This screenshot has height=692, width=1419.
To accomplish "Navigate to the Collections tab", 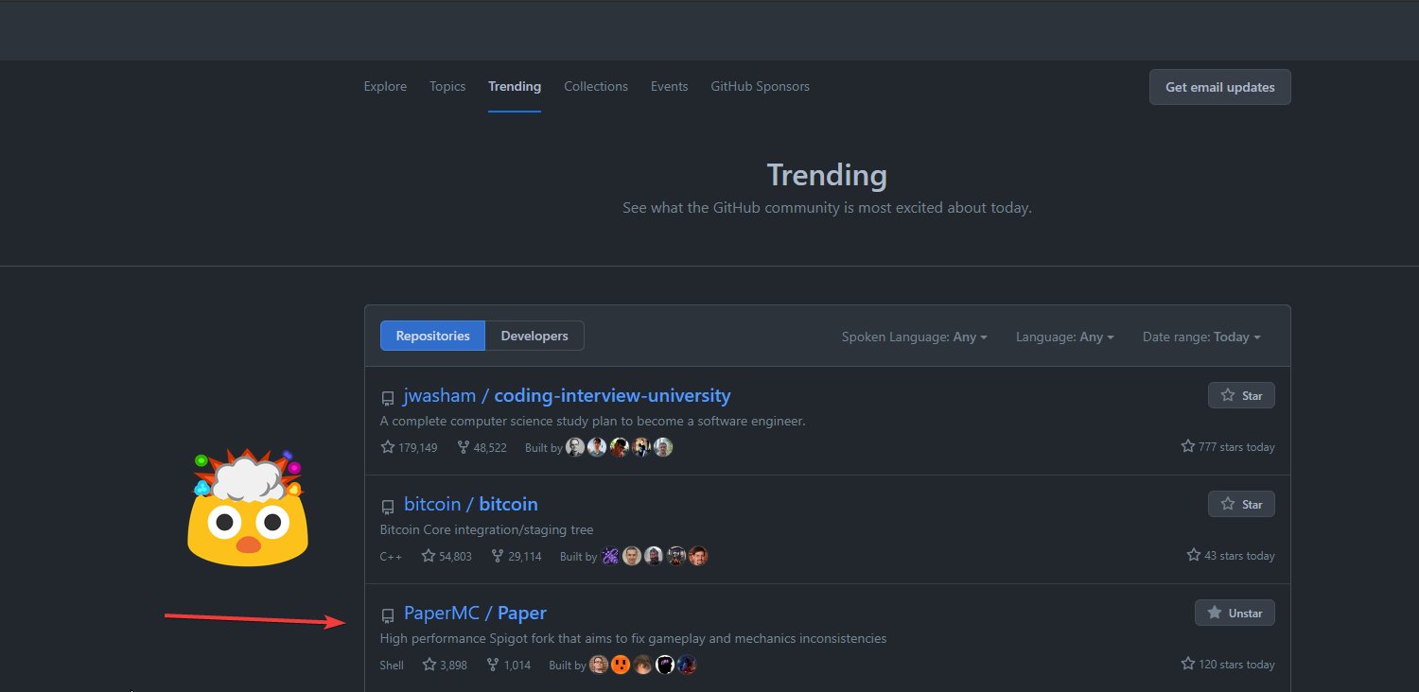I will [x=595, y=86].
